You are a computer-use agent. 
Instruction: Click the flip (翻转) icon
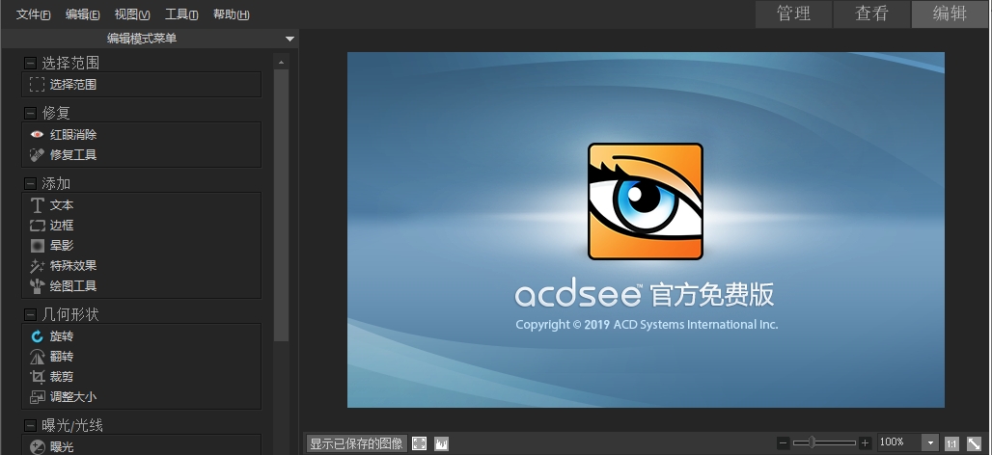(x=37, y=357)
